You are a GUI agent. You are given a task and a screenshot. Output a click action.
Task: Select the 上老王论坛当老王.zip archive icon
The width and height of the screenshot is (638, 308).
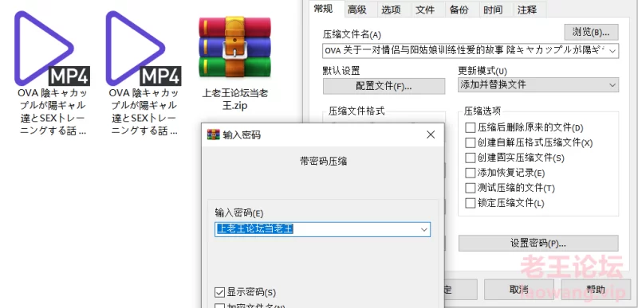tap(234, 48)
